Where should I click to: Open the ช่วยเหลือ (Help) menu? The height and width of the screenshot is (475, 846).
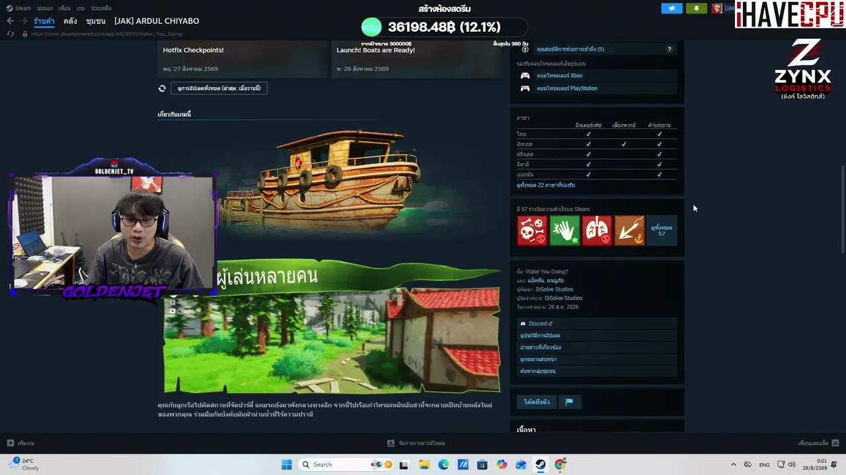(x=101, y=9)
